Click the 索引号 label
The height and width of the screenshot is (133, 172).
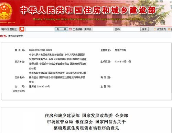coord(20,50)
